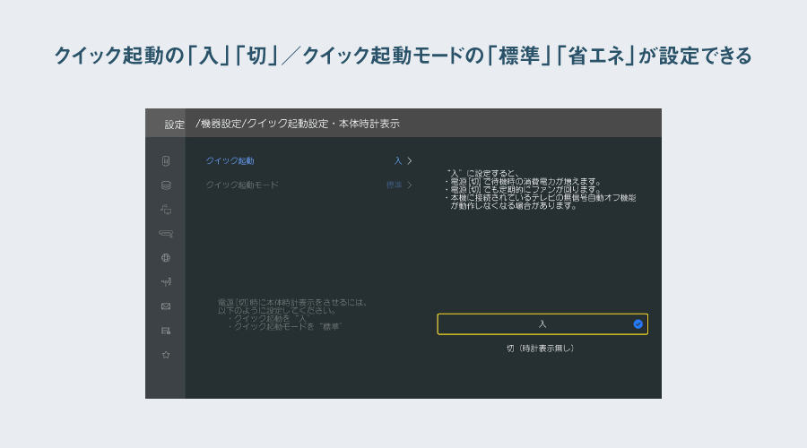Open the globe network settings icon
This screenshot has width=807, height=448.
166,258
